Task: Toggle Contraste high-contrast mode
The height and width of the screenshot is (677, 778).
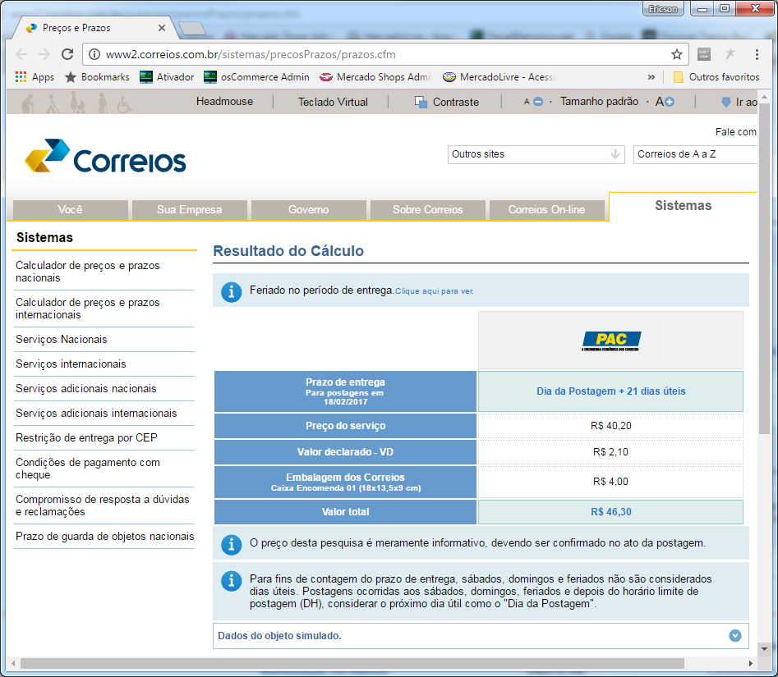Action: point(447,102)
